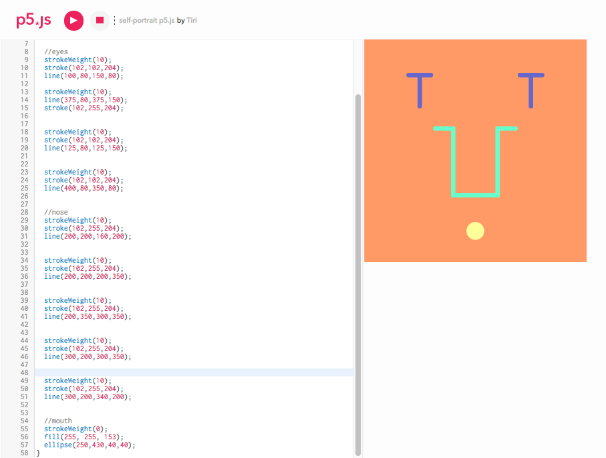This screenshot has width=606, height=458.
Task: Click the highlighted empty line 48
Action: [193, 372]
